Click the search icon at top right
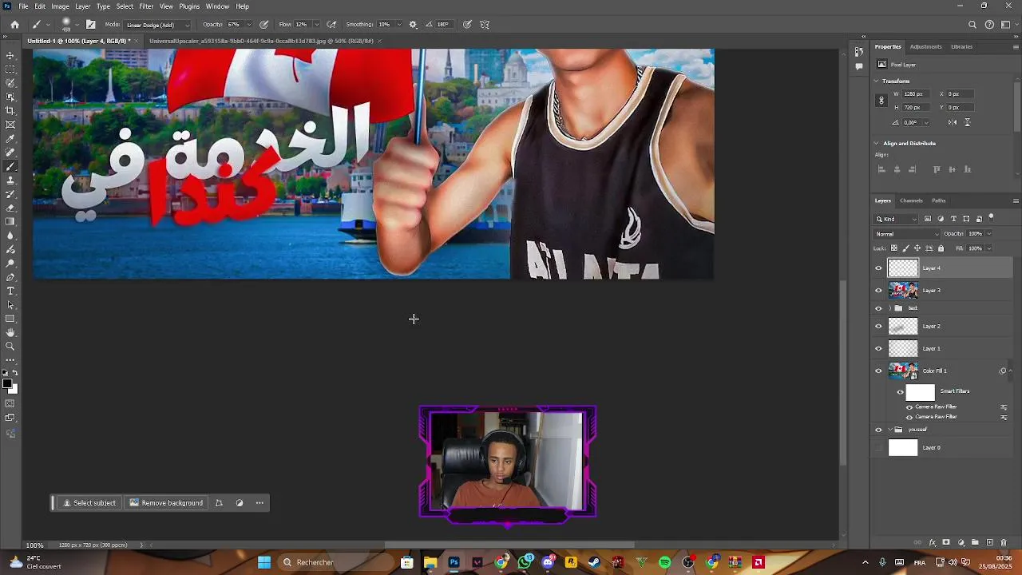The width and height of the screenshot is (1022, 575). 972,24
